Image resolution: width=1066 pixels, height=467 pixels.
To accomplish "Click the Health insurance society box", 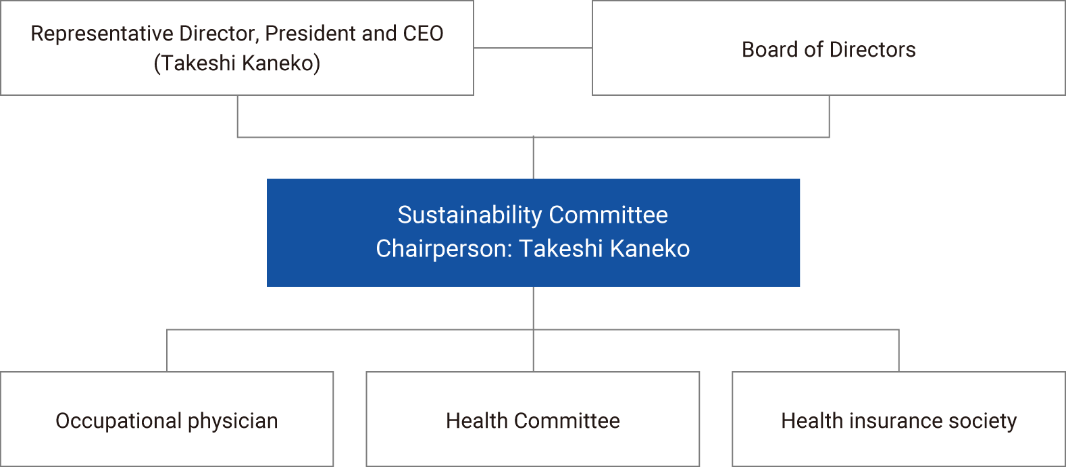I will [x=898, y=420].
